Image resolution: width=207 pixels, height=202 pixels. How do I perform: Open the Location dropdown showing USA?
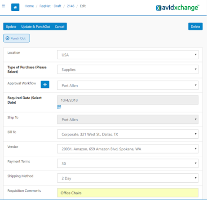[128, 55]
